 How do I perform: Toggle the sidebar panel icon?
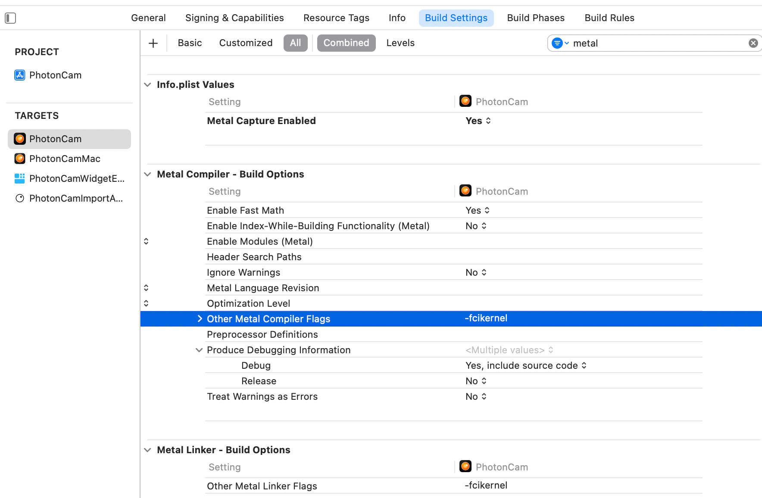click(x=10, y=18)
